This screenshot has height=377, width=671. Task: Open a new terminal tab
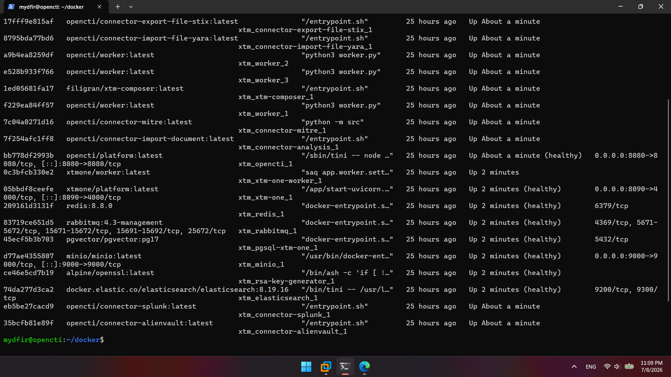(x=118, y=7)
